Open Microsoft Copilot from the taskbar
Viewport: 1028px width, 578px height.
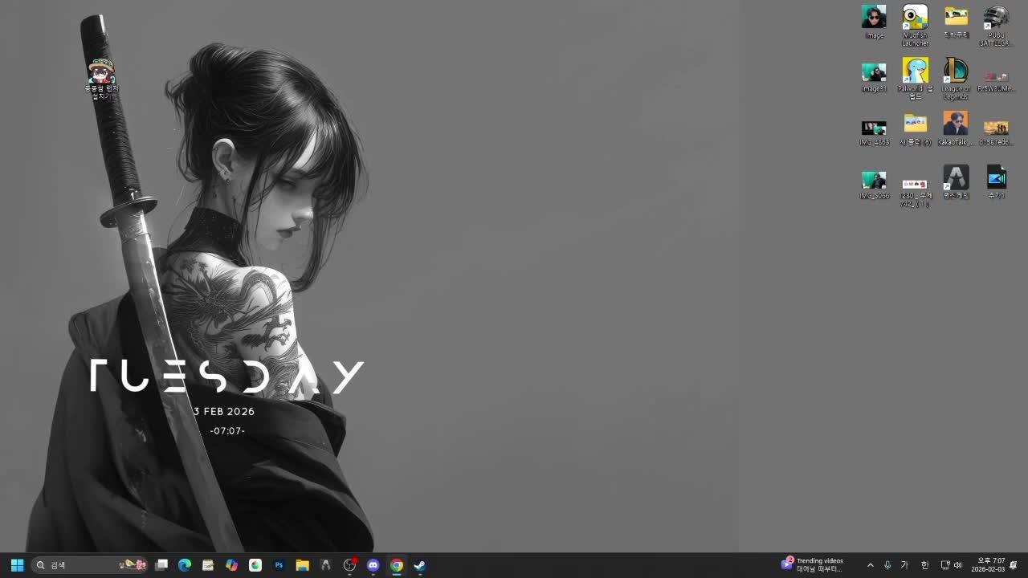click(x=231, y=565)
